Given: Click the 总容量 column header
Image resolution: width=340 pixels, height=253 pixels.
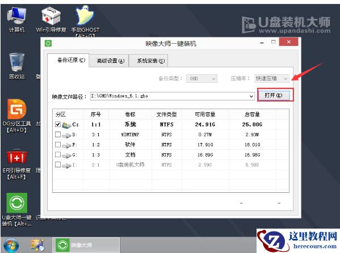Looking at the screenshot, I should [252, 114].
